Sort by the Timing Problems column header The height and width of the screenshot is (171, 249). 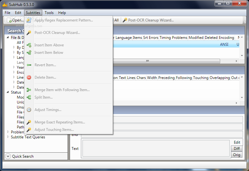tap(173, 38)
